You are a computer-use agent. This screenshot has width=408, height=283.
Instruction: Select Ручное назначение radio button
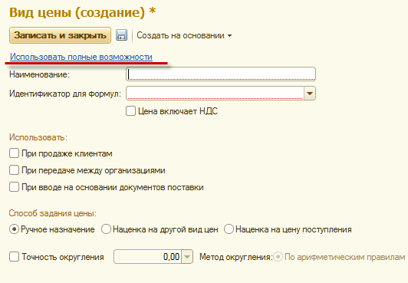point(14,229)
